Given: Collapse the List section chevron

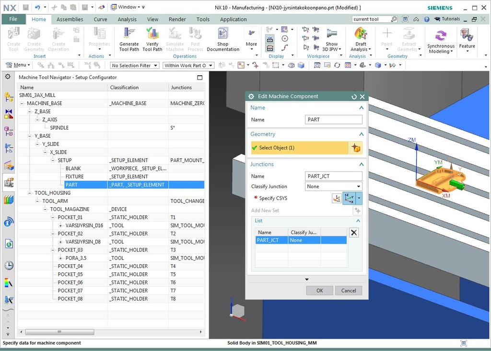Looking at the screenshot, I should (x=358, y=221).
